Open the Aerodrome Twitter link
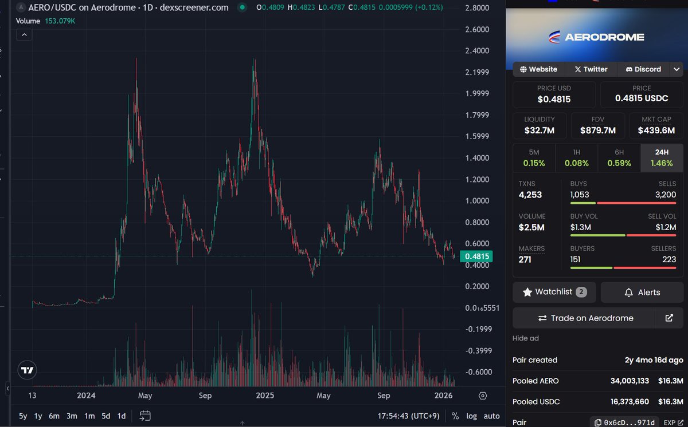 coord(591,69)
